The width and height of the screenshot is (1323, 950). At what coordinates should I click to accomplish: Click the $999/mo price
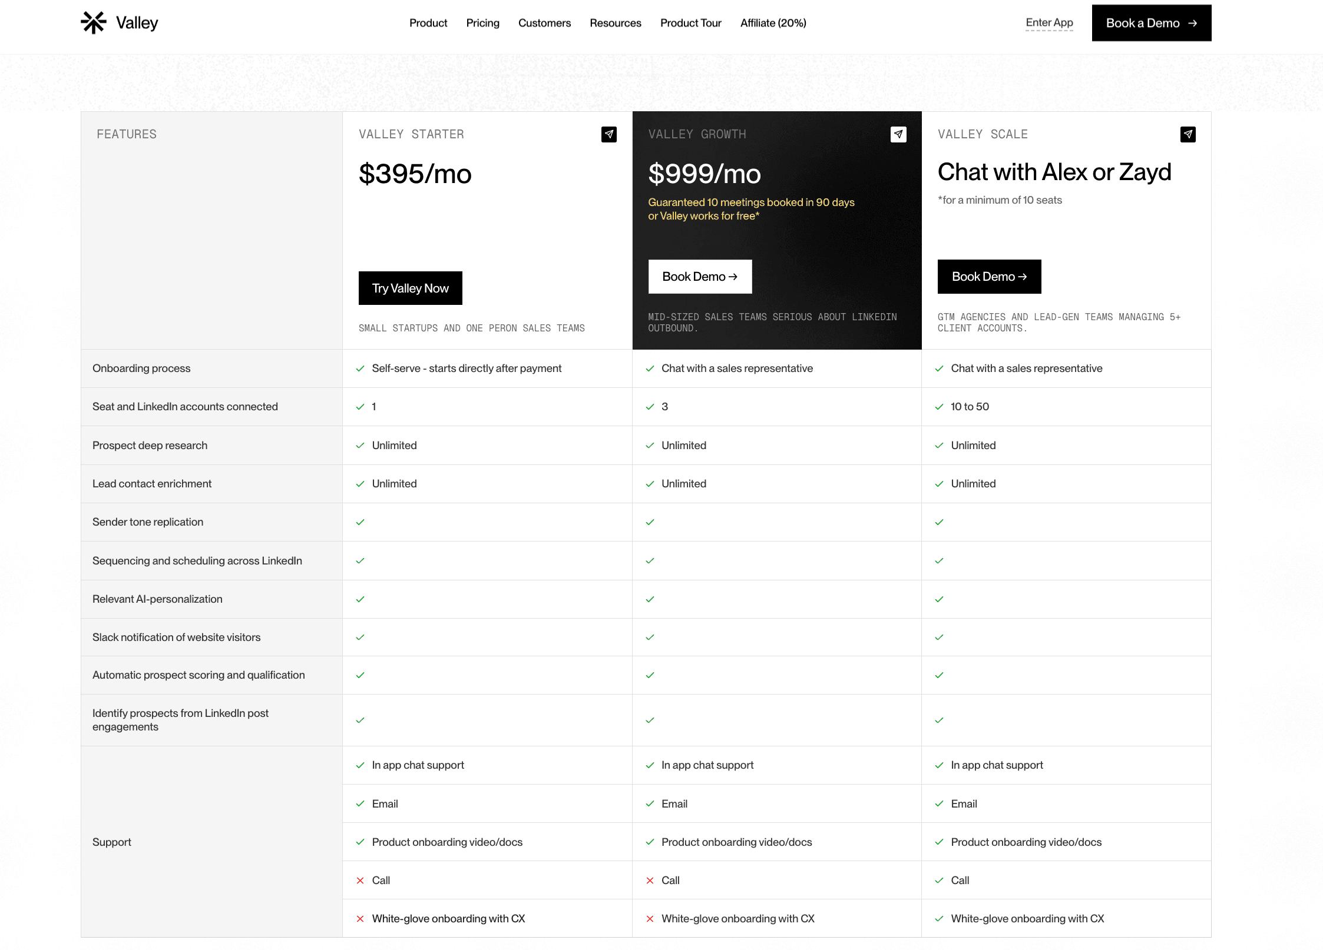point(705,174)
